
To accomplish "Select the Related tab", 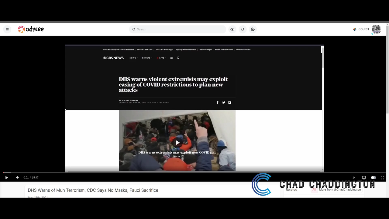I will (x=291, y=190).
